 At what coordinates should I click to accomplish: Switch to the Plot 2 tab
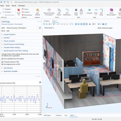point(54,21)
